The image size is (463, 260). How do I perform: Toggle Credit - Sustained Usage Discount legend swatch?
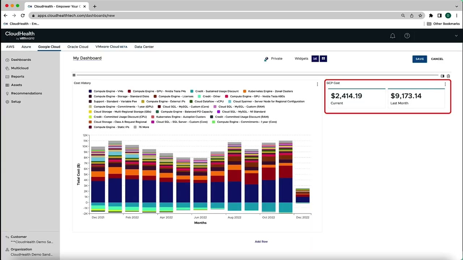192,91
